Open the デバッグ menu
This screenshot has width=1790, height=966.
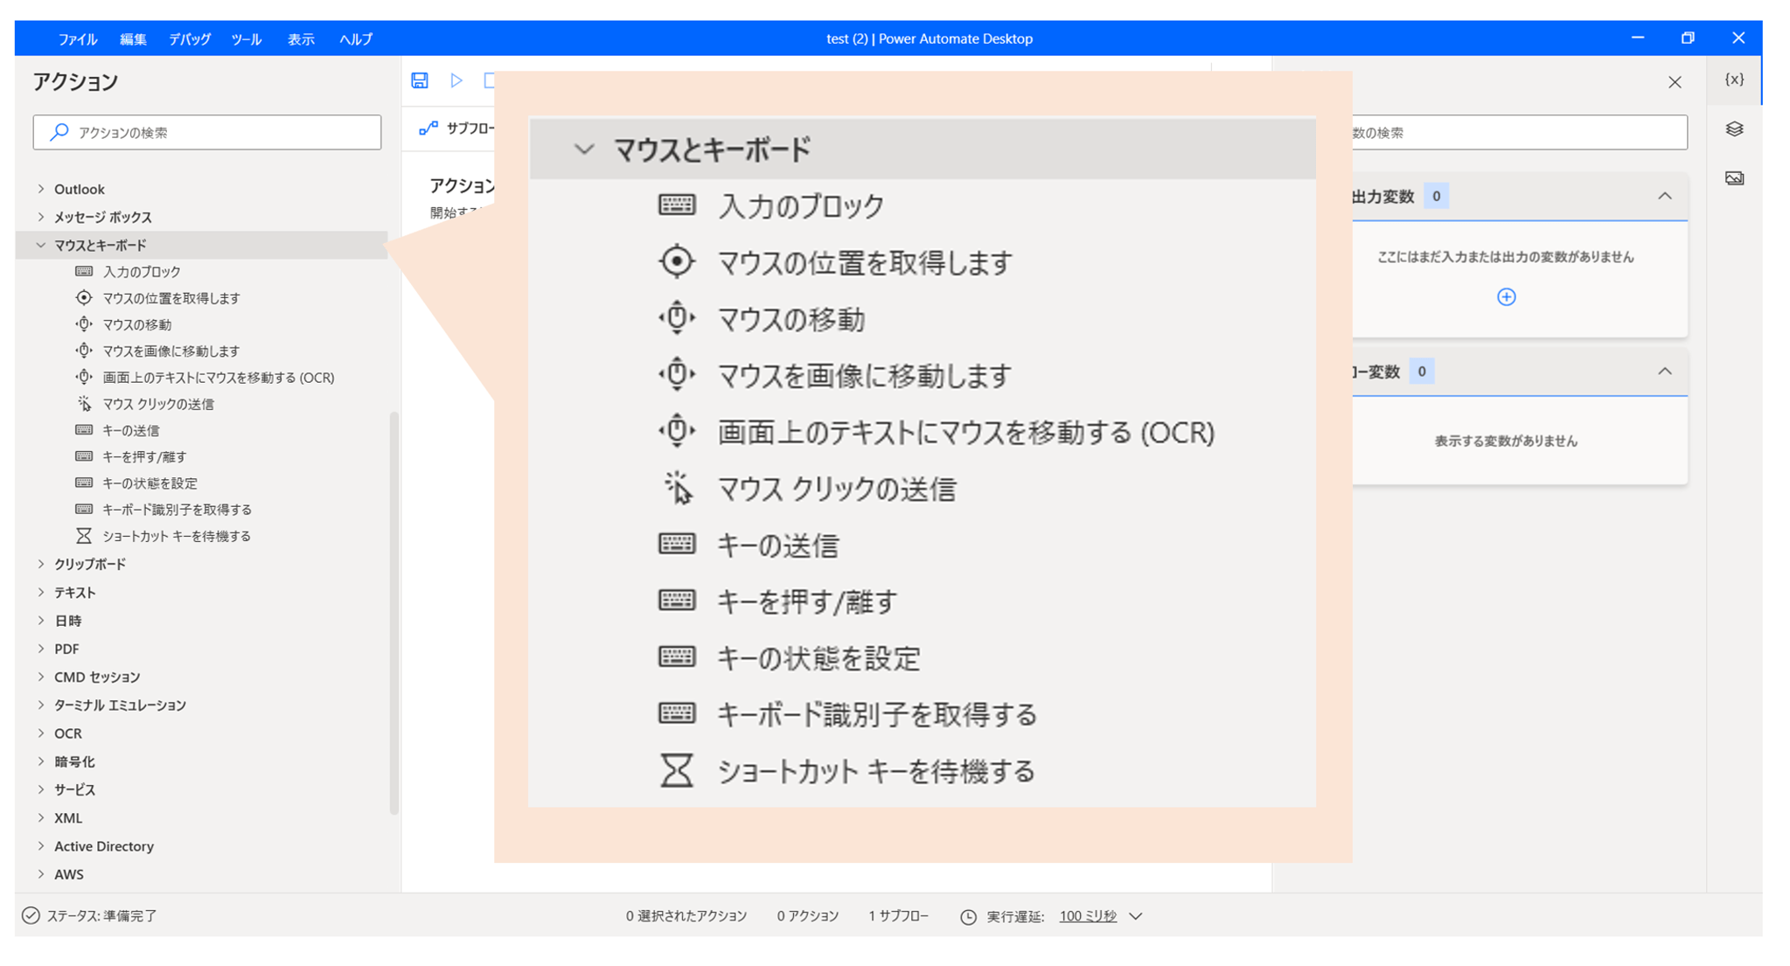189,38
